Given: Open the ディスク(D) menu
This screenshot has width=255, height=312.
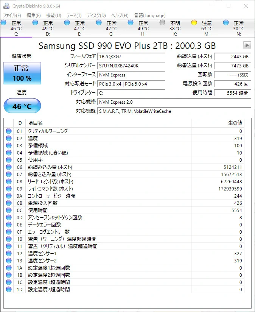Looking at the screenshot, I should [96, 15].
